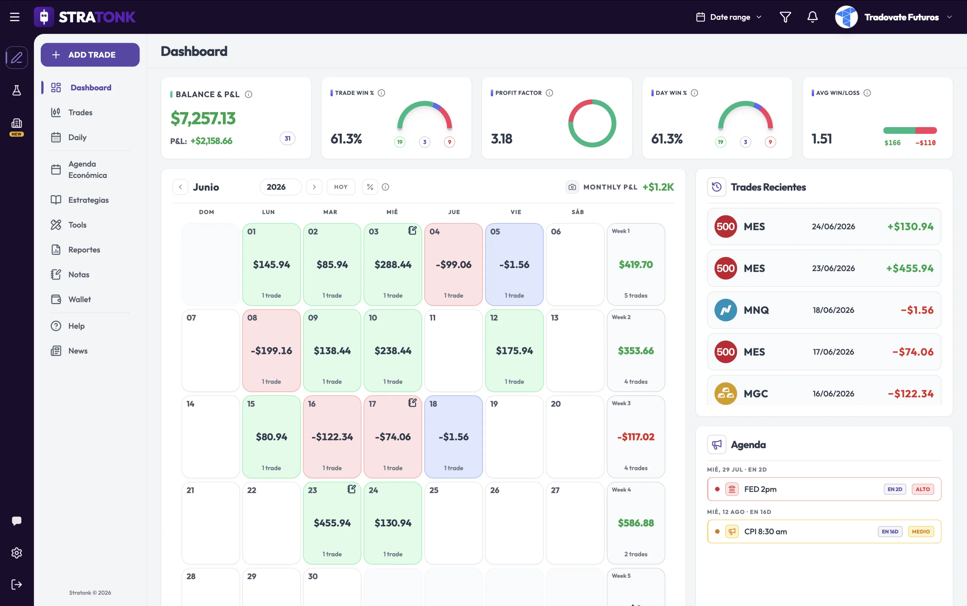The height and width of the screenshot is (606, 967).
Task: Click the Agenda megaphone icon
Action: pyautogui.click(x=717, y=445)
